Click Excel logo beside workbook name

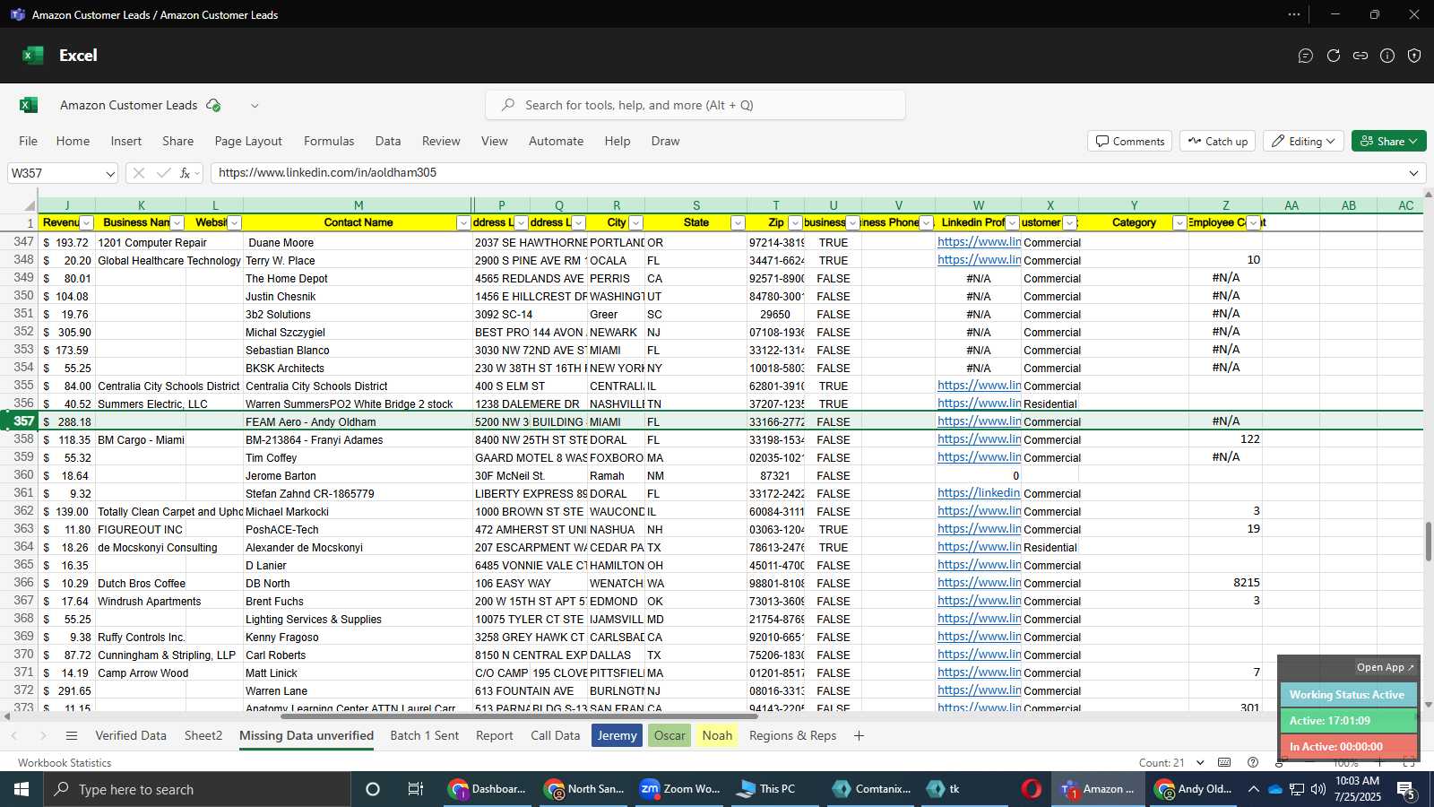click(x=29, y=105)
